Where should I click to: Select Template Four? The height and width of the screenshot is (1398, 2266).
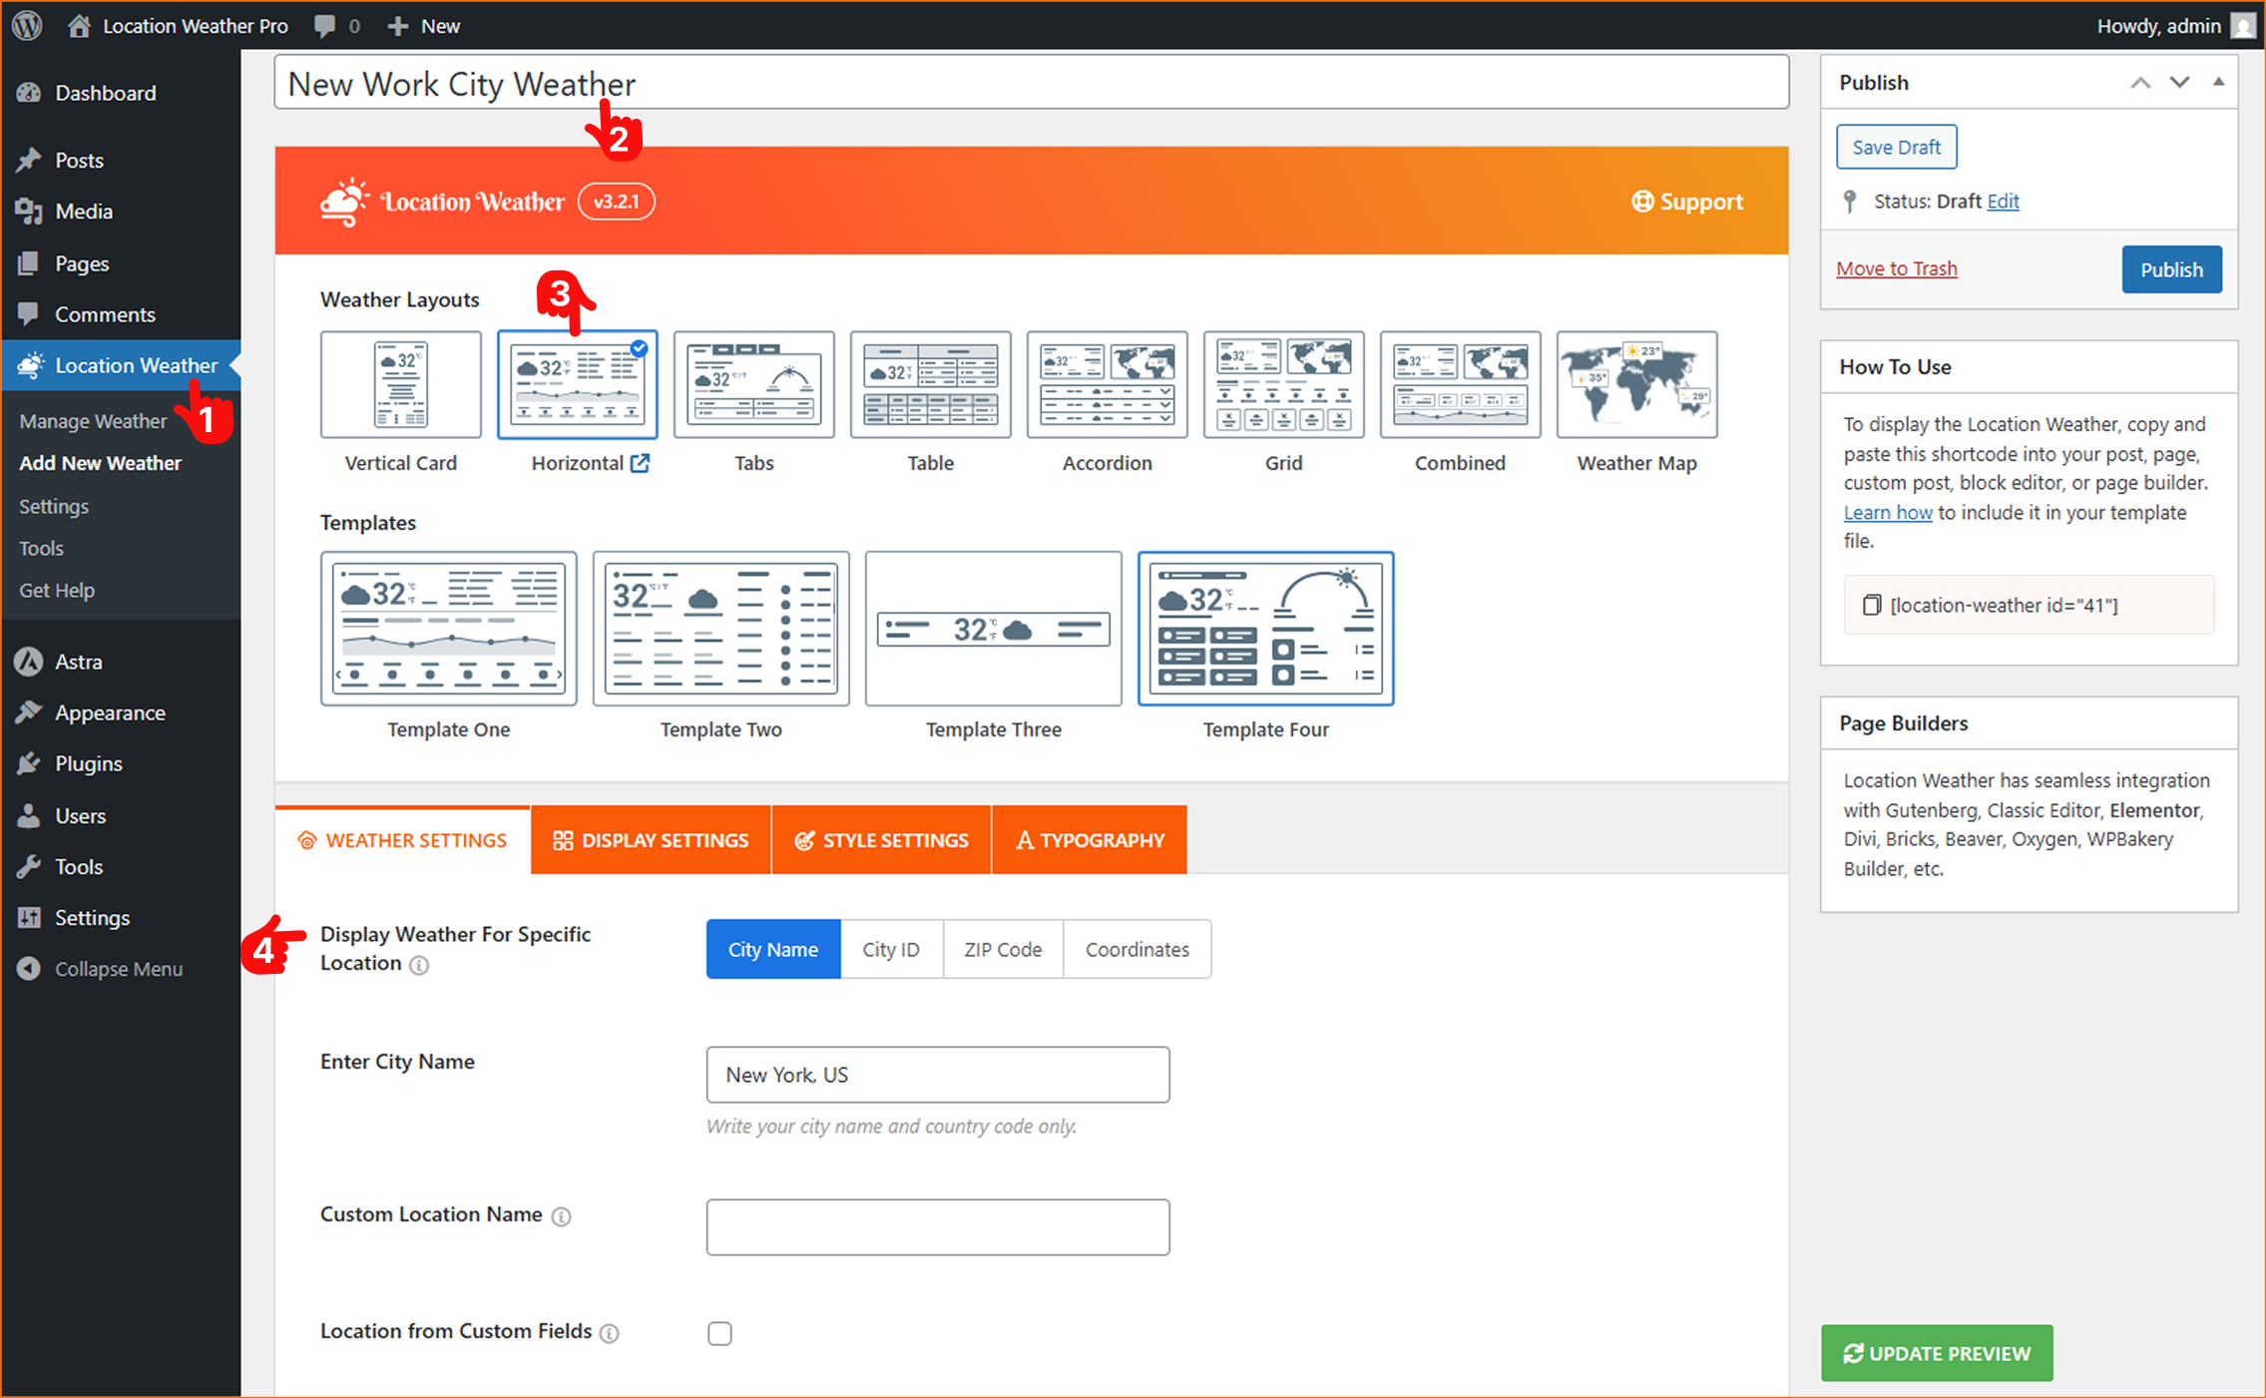(x=1265, y=629)
